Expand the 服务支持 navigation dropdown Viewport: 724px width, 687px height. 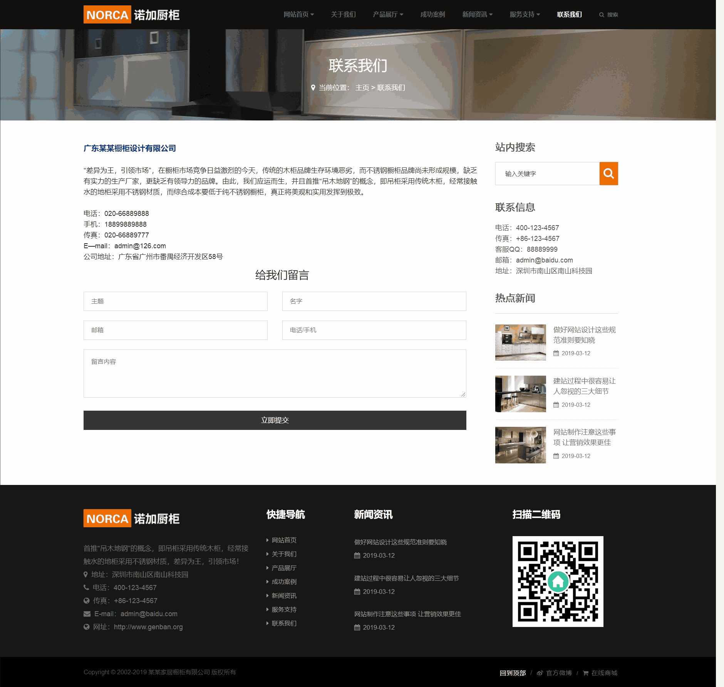(525, 15)
